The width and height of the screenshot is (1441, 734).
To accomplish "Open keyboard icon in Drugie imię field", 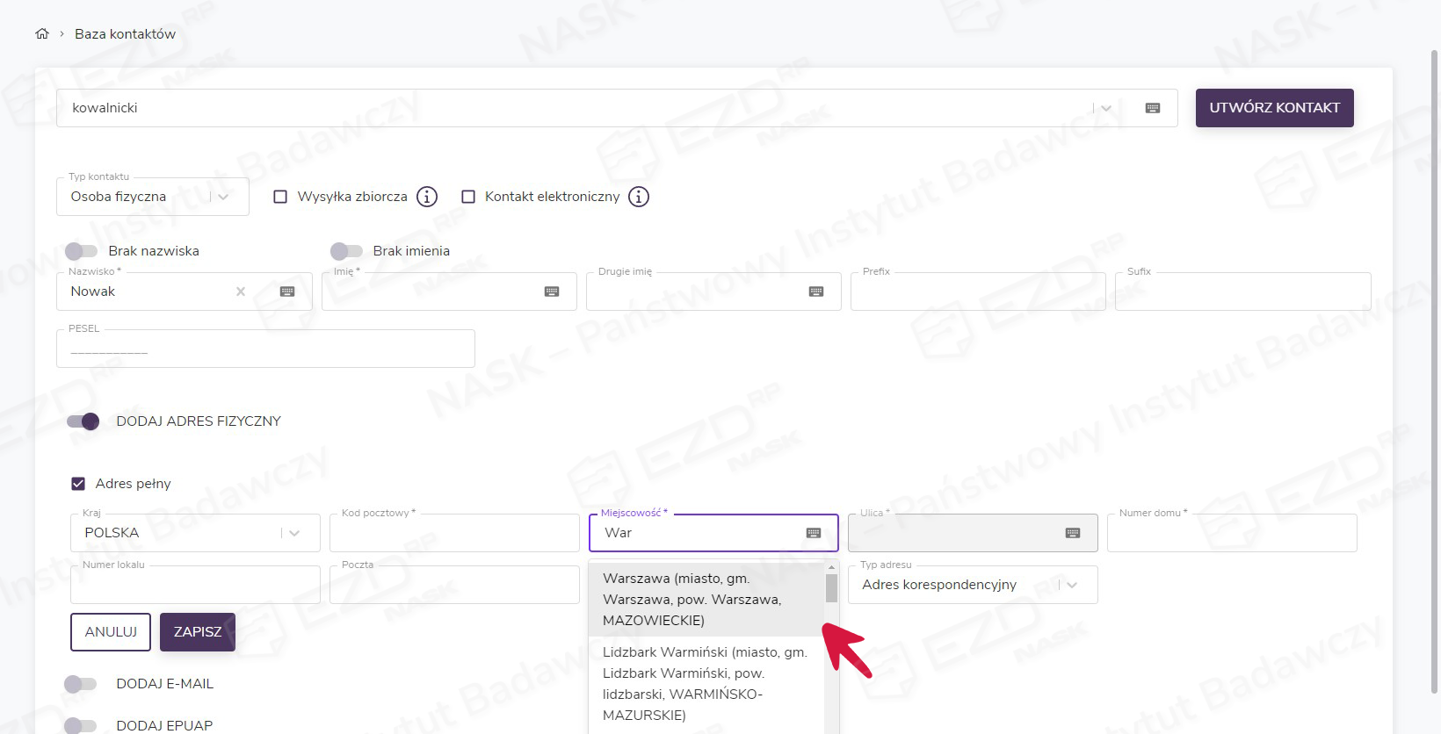I will (816, 291).
